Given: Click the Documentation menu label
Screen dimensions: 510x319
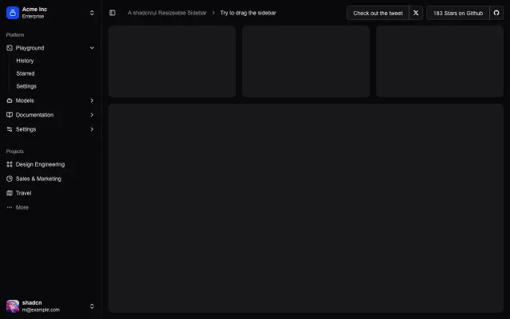Looking at the screenshot, I should (34, 115).
